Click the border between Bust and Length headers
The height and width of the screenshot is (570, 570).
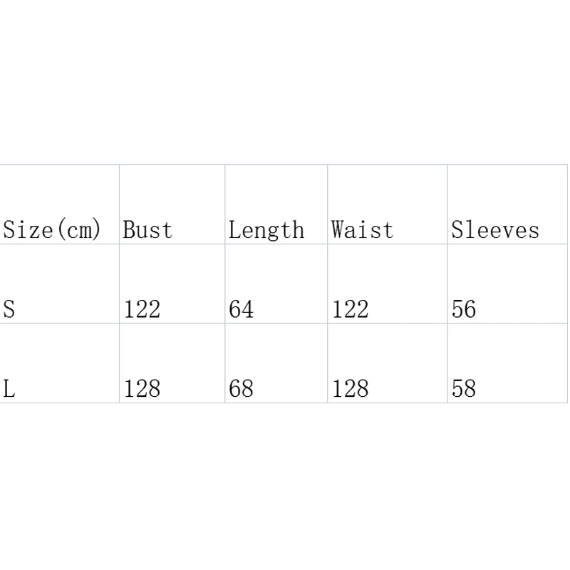click(x=225, y=205)
